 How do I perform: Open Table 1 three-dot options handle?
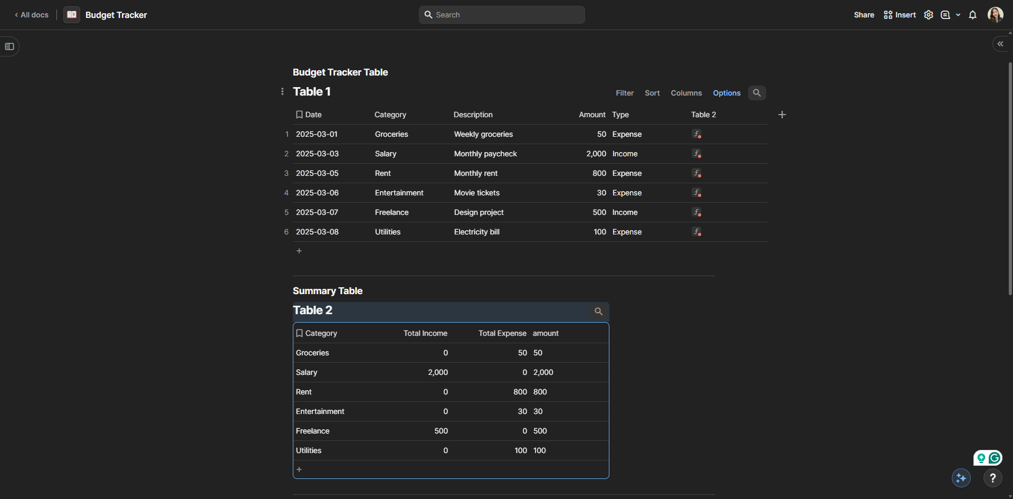[x=282, y=92]
